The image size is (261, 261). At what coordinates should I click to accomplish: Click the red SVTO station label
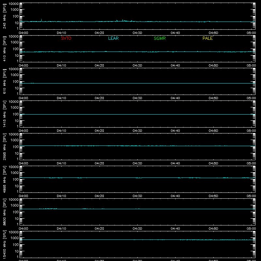(66, 38)
